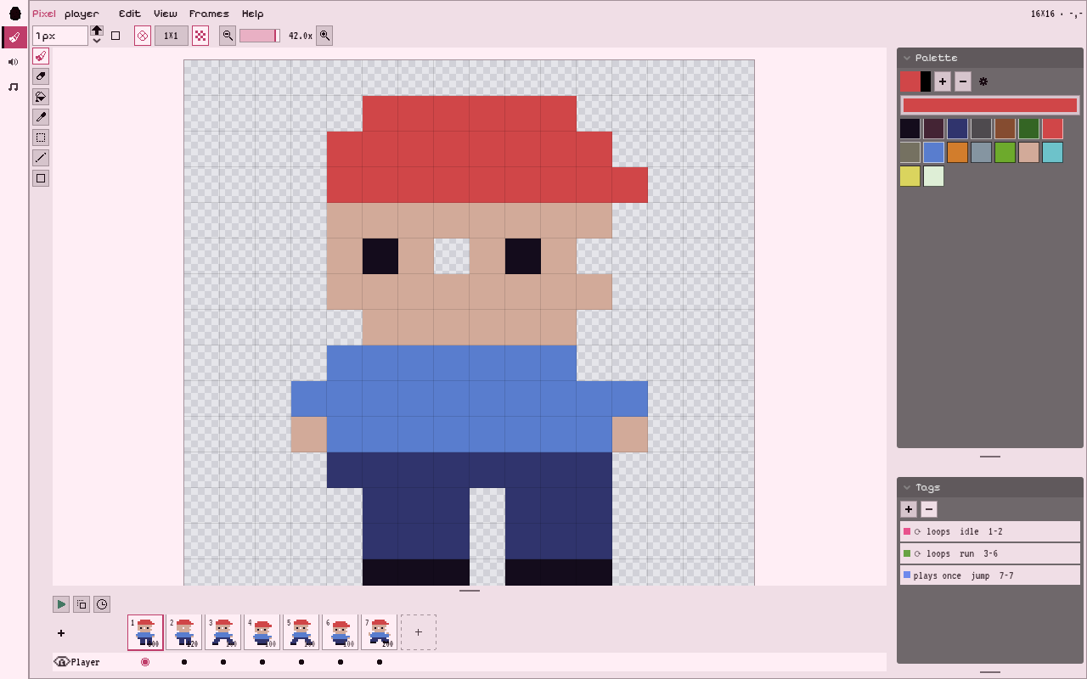Click the app logo at top-left

[x=14, y=13]
